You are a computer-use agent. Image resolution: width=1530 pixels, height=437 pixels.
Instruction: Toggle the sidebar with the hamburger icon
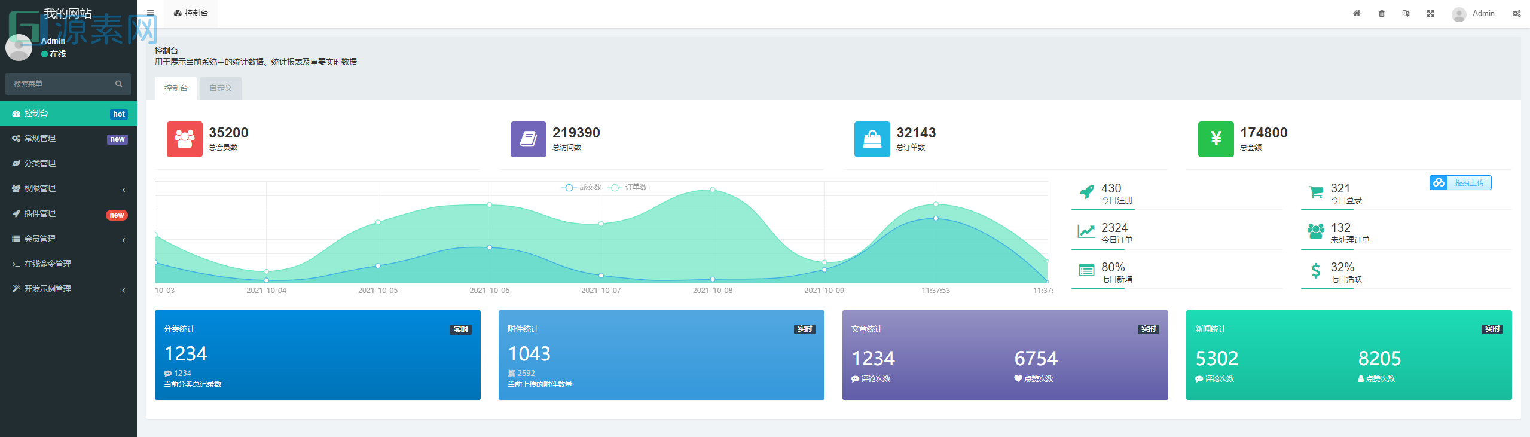click(150, 13)
